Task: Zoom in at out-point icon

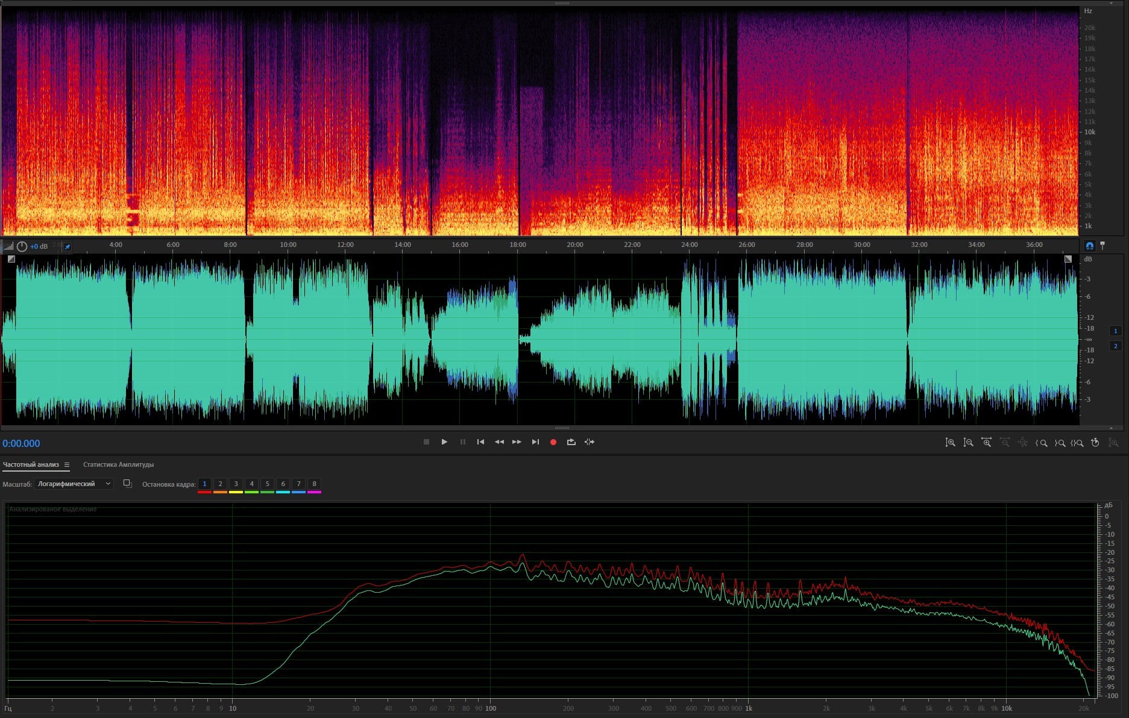Action: [x=1060, y=443]
